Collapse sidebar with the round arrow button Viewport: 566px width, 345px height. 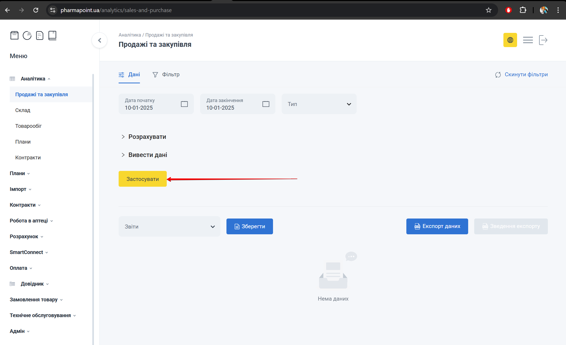(x=99, y=40)
